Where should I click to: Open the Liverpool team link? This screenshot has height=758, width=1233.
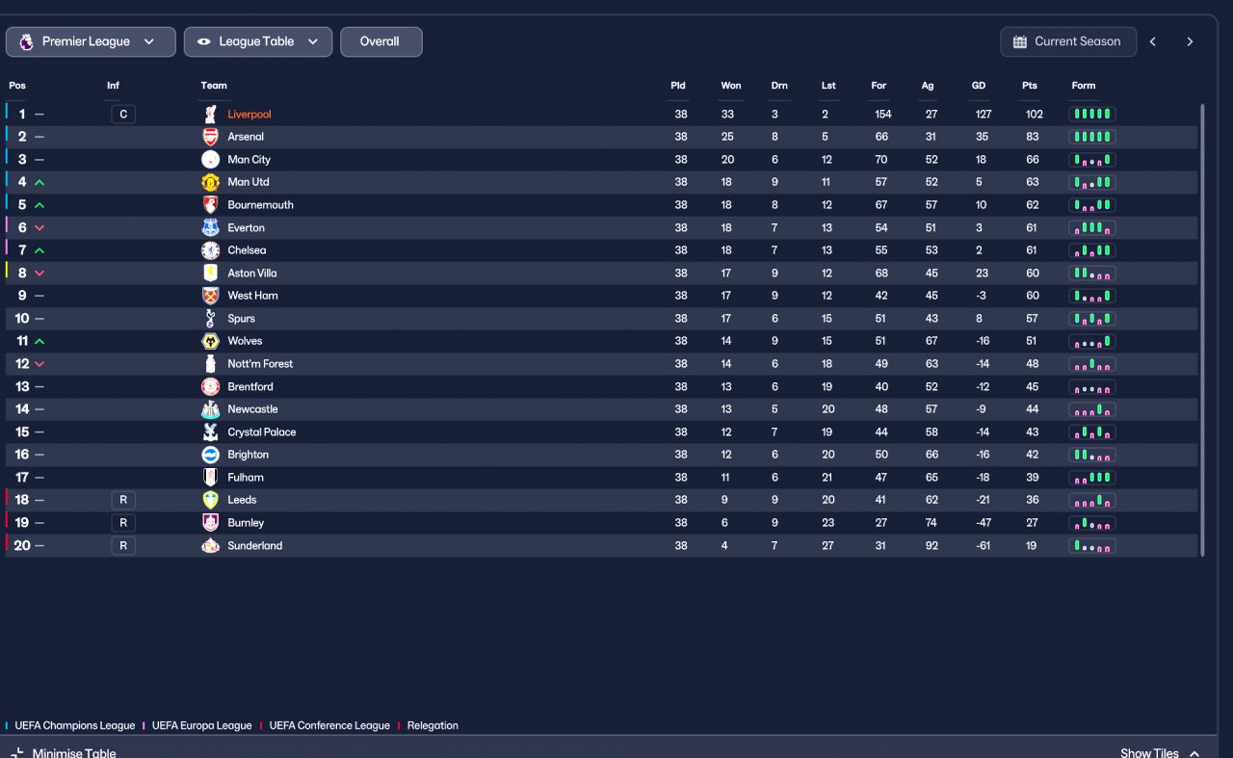pyautogui.click(x=249, y=115)
